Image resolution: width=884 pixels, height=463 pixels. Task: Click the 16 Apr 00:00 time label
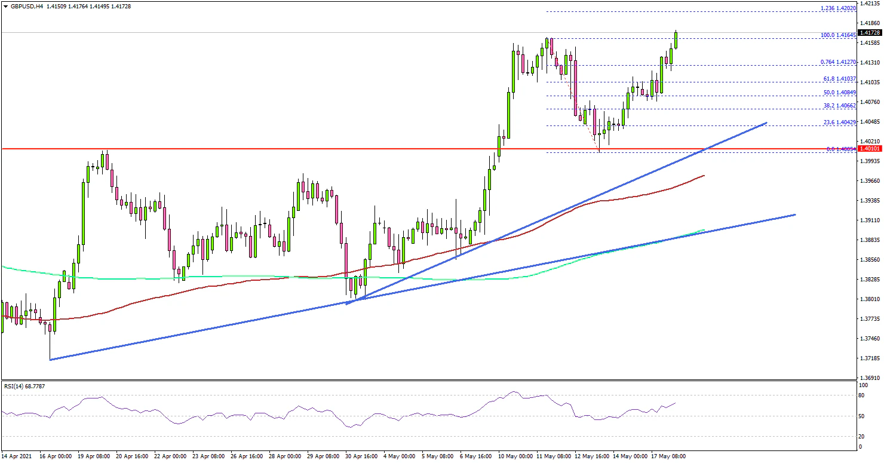56,456
